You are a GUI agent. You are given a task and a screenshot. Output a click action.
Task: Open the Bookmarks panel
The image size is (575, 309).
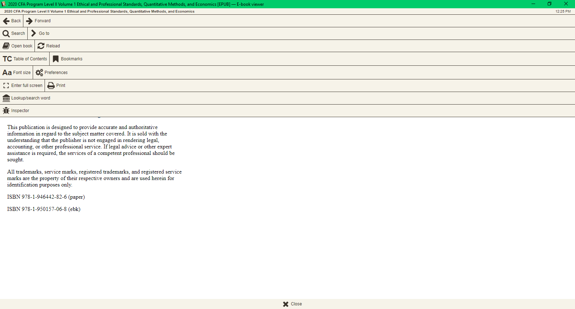[68, 59]
